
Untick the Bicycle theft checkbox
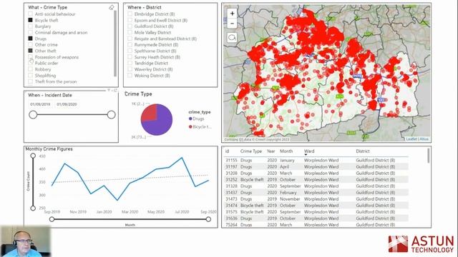pos(30,20)
